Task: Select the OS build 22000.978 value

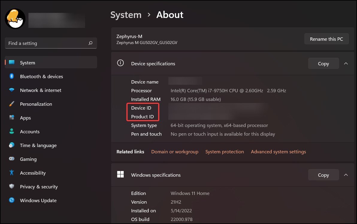Action: tap(181, 219)
